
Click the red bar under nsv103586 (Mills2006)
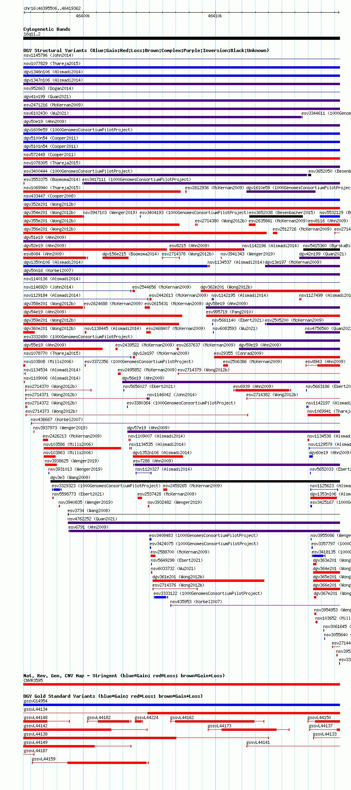tap(82, 448)
